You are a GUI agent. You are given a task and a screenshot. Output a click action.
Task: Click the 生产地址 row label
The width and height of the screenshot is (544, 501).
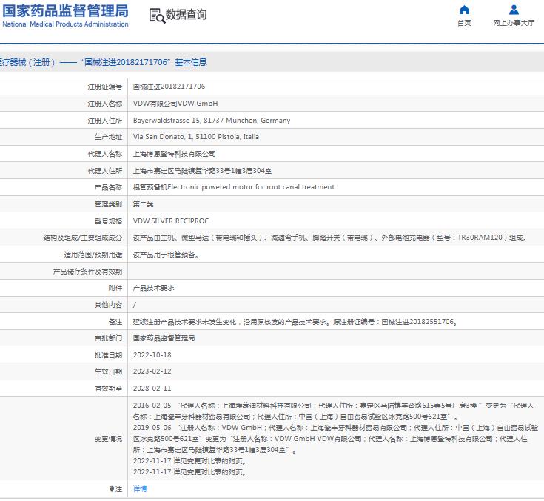point(108,137)
